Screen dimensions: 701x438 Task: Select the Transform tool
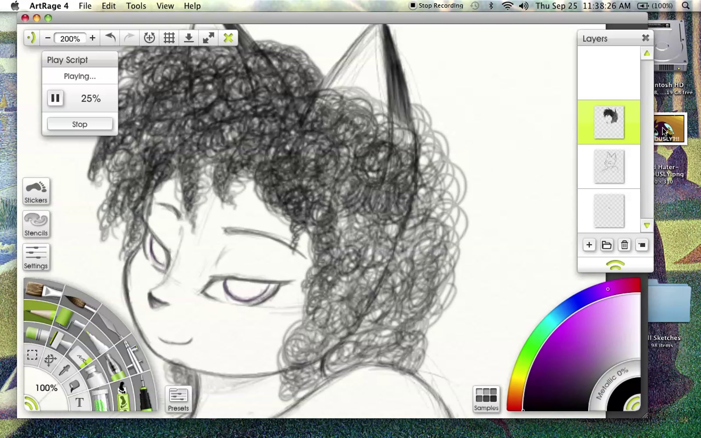(50, 360)
